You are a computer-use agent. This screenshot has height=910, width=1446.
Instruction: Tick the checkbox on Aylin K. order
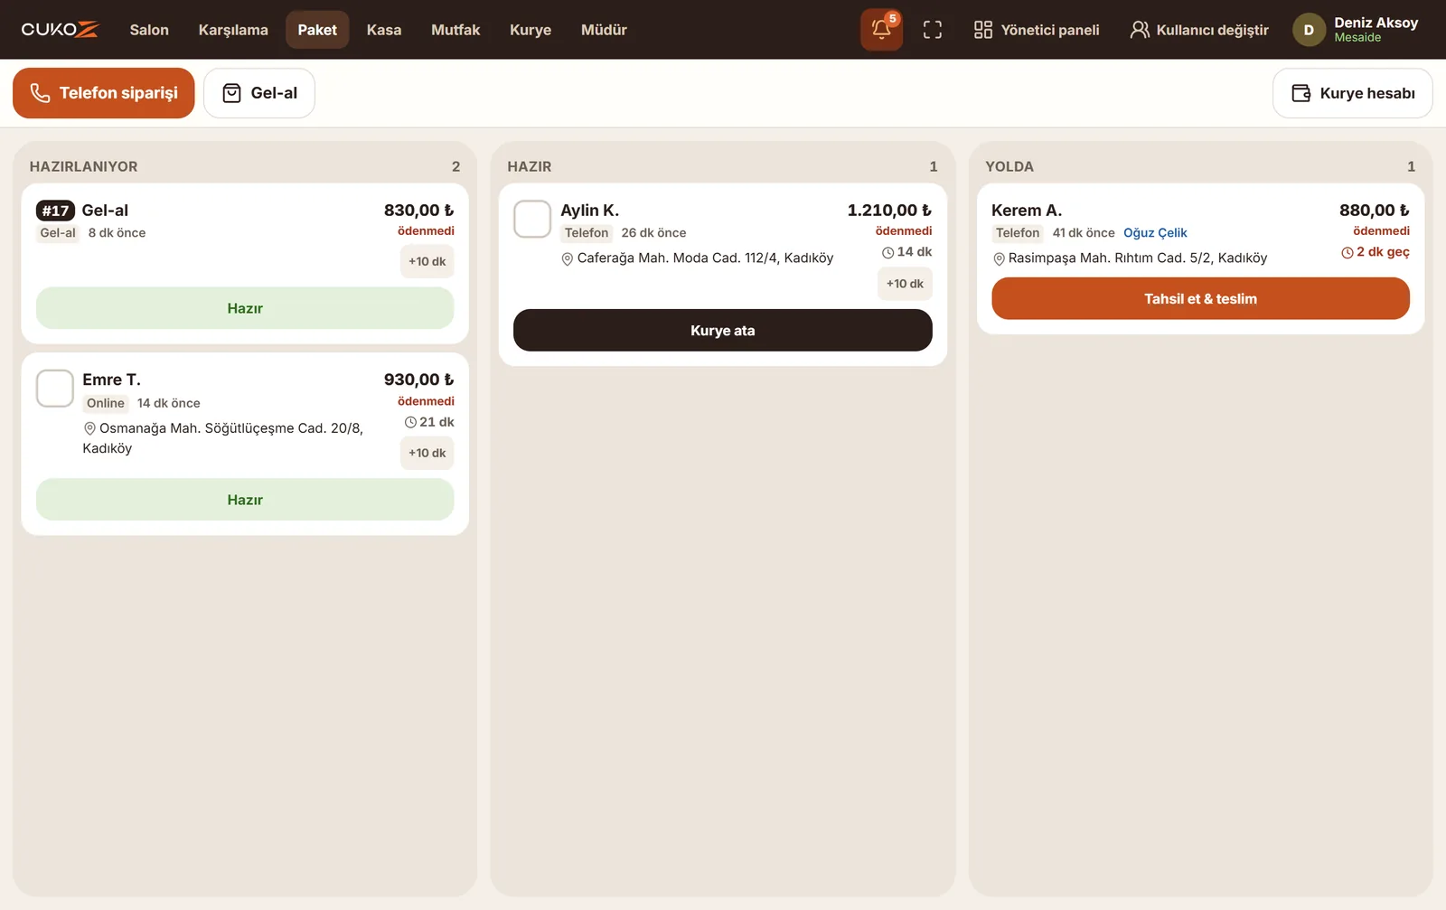[532, 219]
